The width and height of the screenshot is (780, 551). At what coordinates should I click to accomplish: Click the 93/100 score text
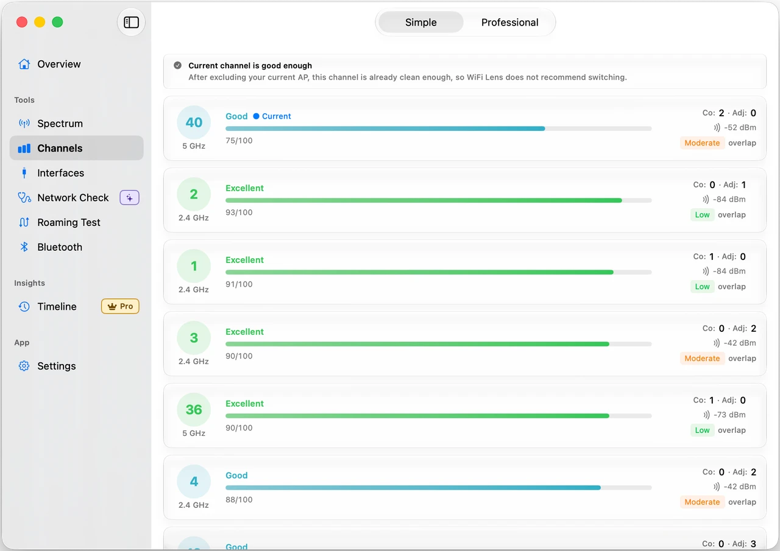(x=239, y=212)
